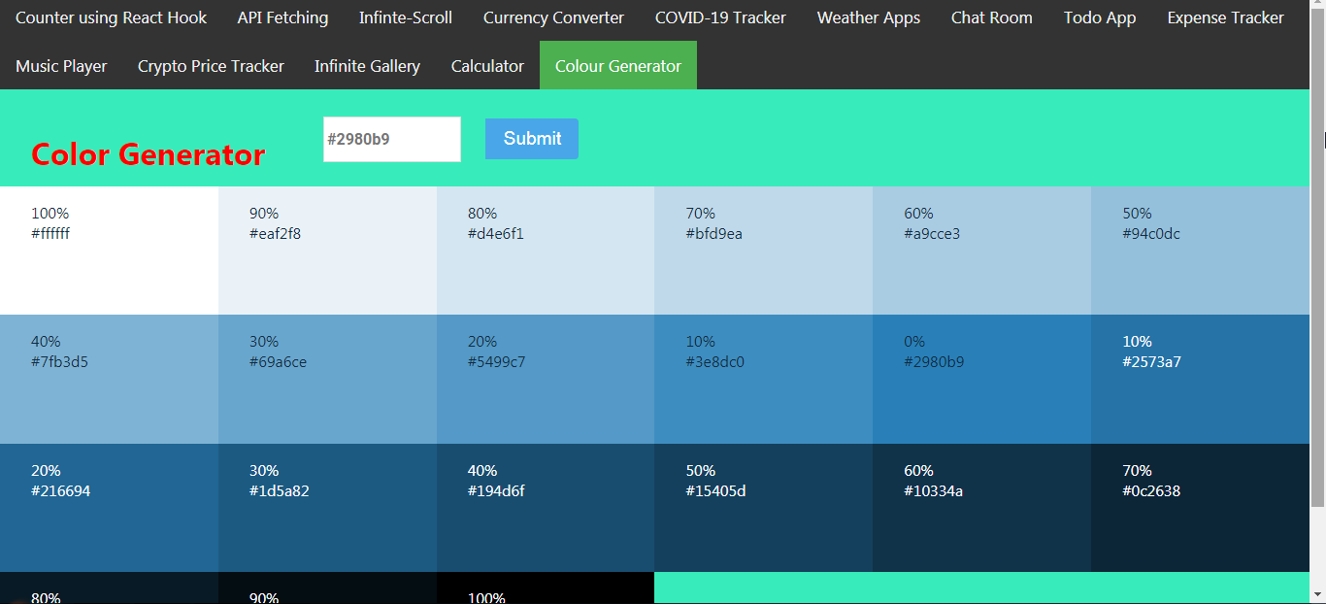Pick the #eaf2f8 color swatch
The image size is (1326, 604).
tap(327, 251)
